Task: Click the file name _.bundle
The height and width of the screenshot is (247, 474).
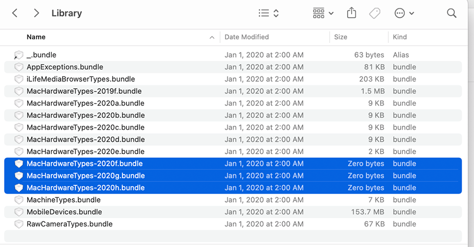Action: pos(41,55)
